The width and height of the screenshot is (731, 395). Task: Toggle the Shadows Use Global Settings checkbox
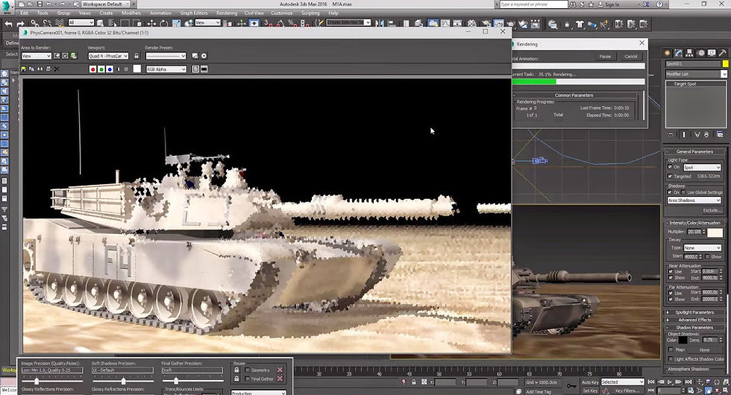point(683,192)
